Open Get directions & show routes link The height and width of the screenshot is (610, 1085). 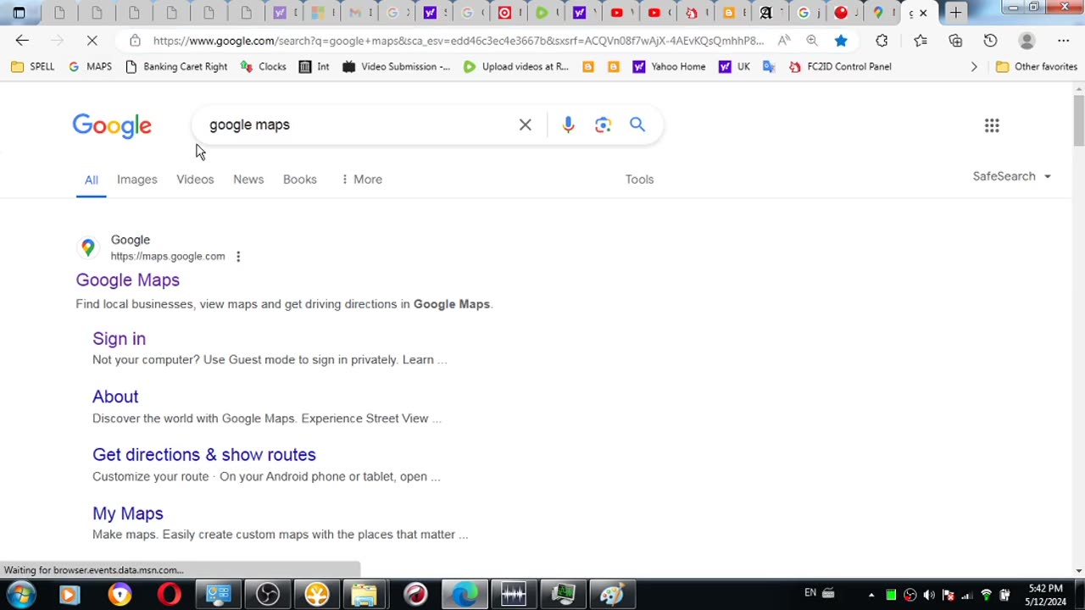tap(204, 455)
